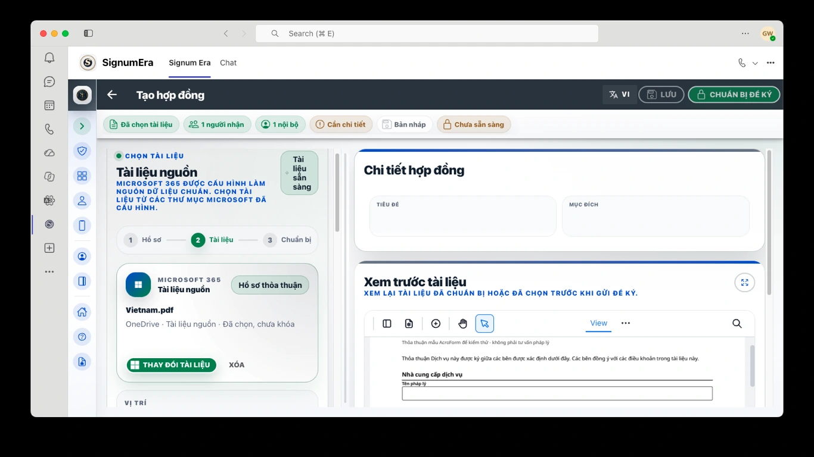Open the viewer ribbon more options ellipsis
This screenshot has width=814, height=457.
point(626,323)
